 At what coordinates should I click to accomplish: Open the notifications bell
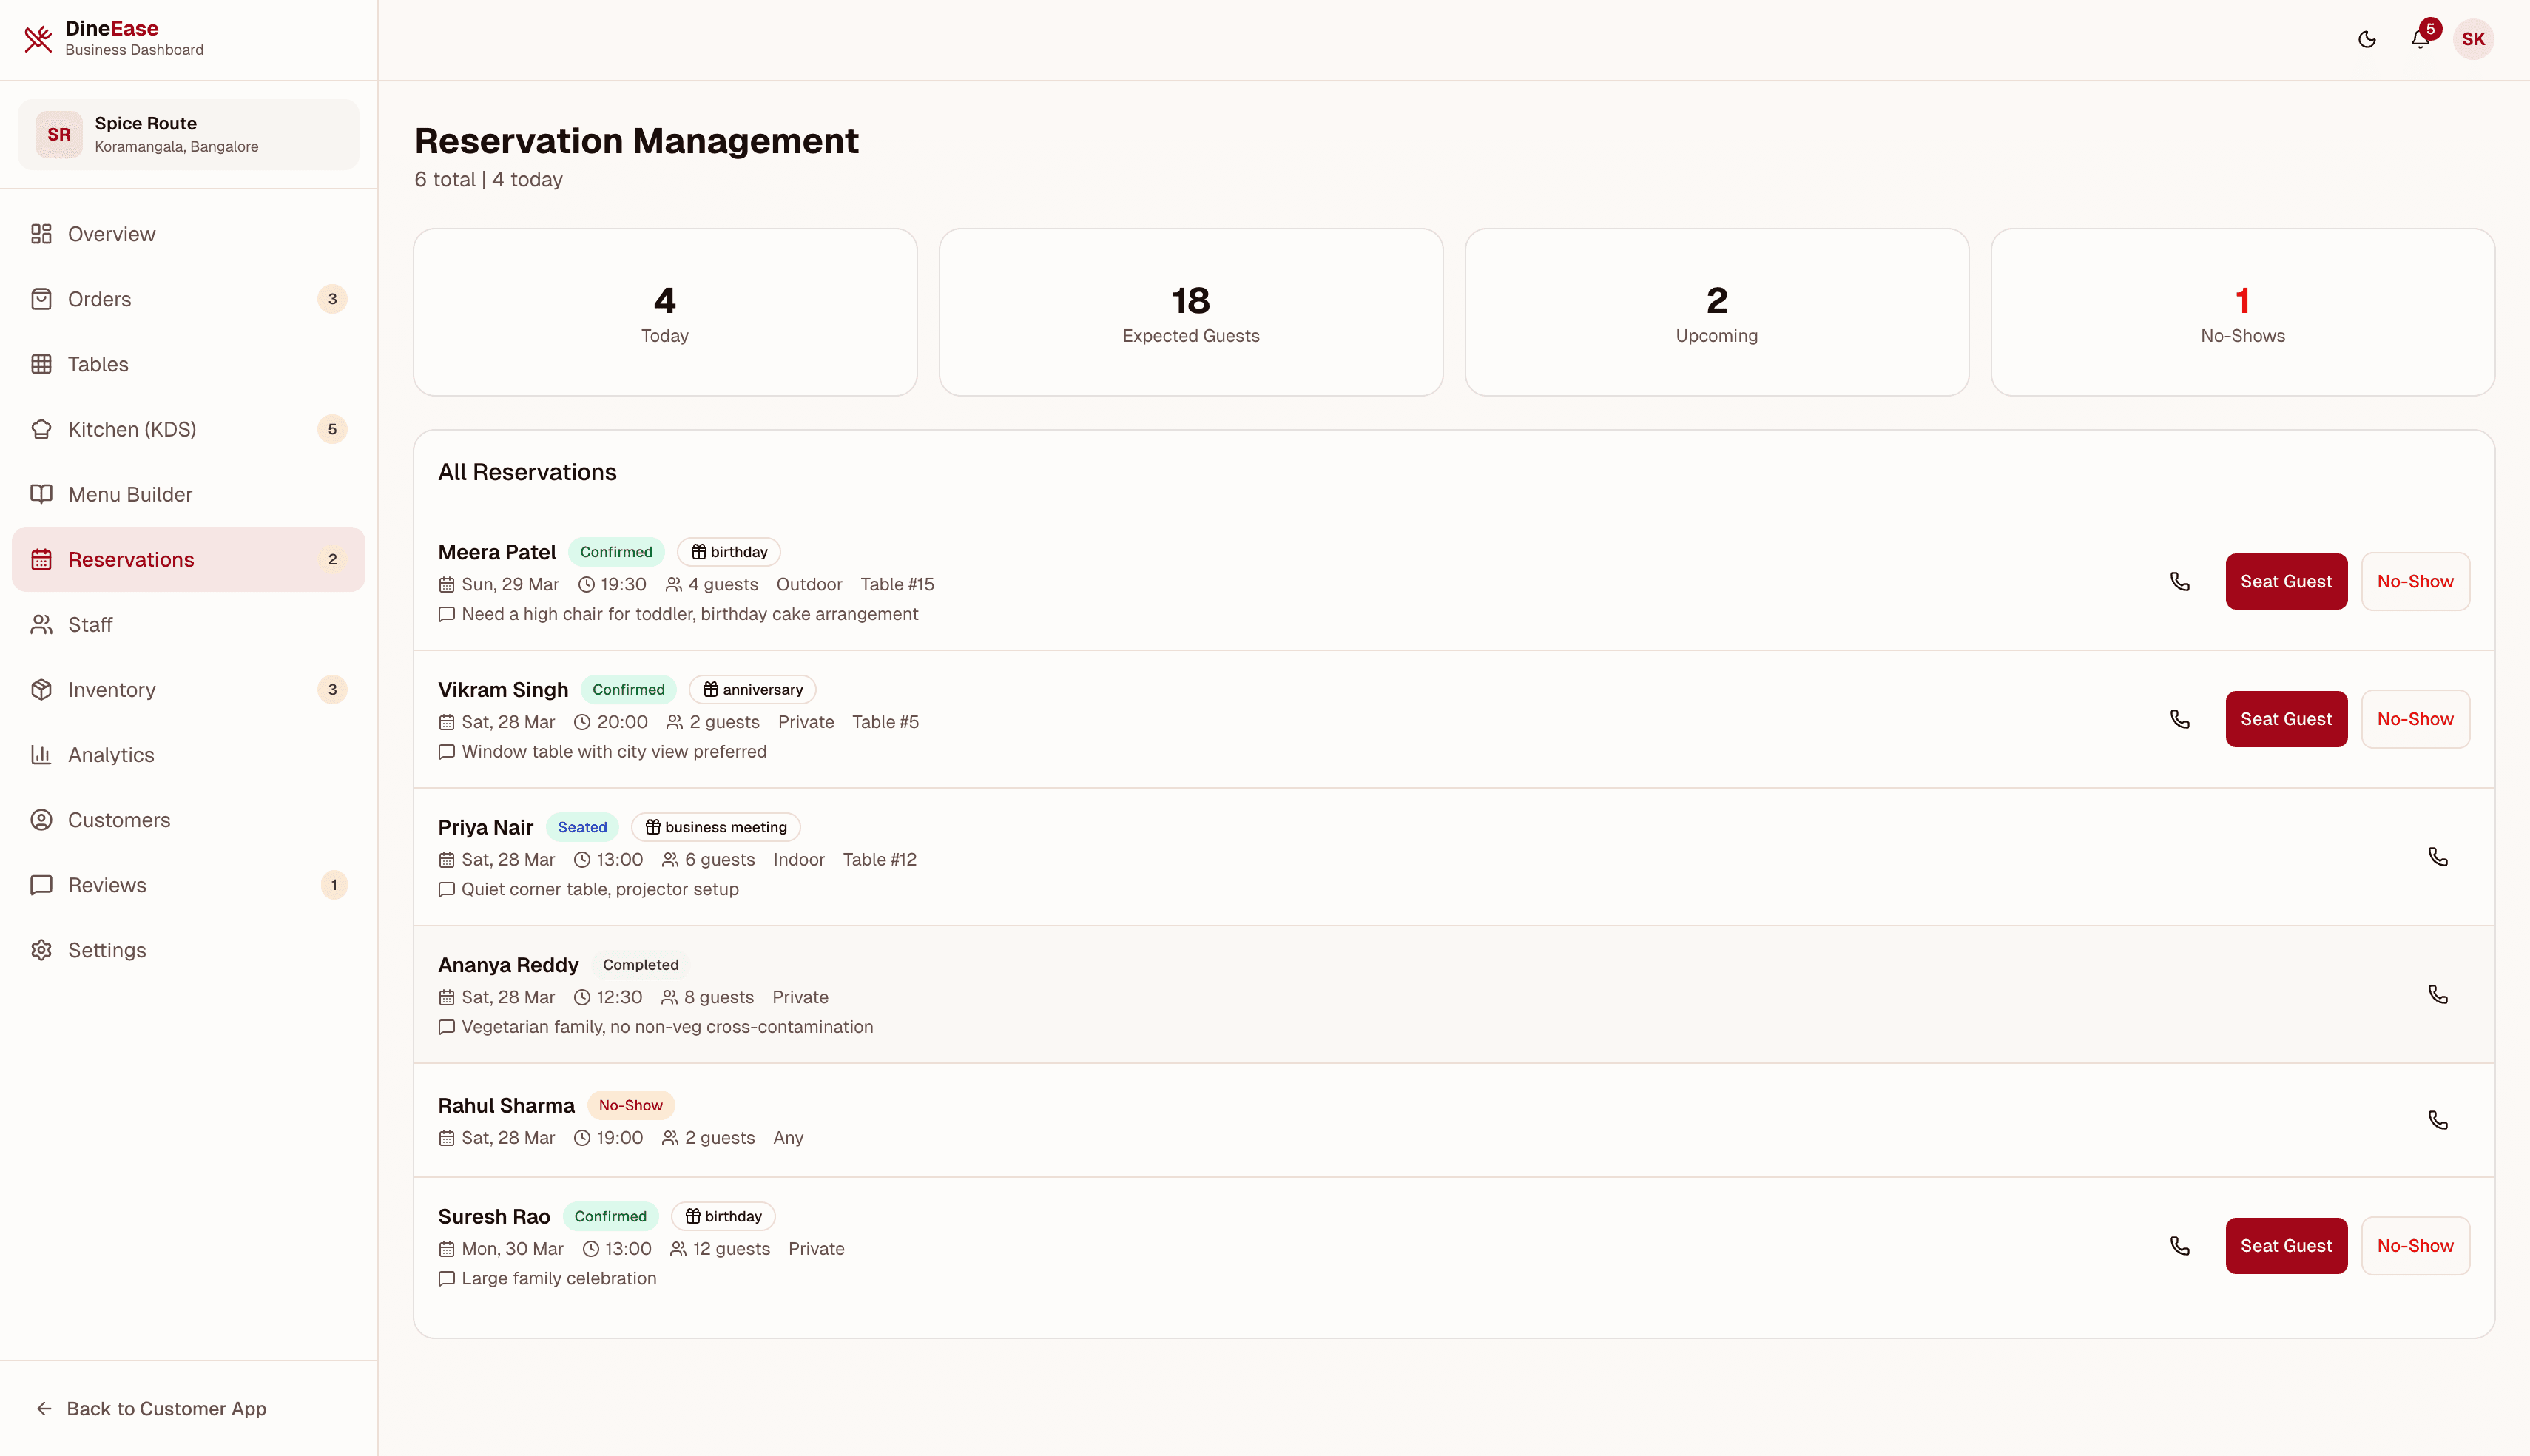(x=2420, y=39)
